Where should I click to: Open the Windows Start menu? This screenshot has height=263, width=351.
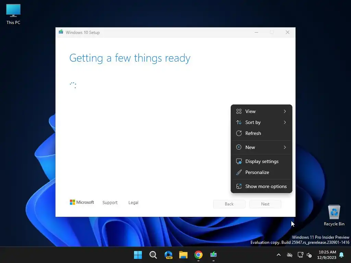click(x=138, y=255)
